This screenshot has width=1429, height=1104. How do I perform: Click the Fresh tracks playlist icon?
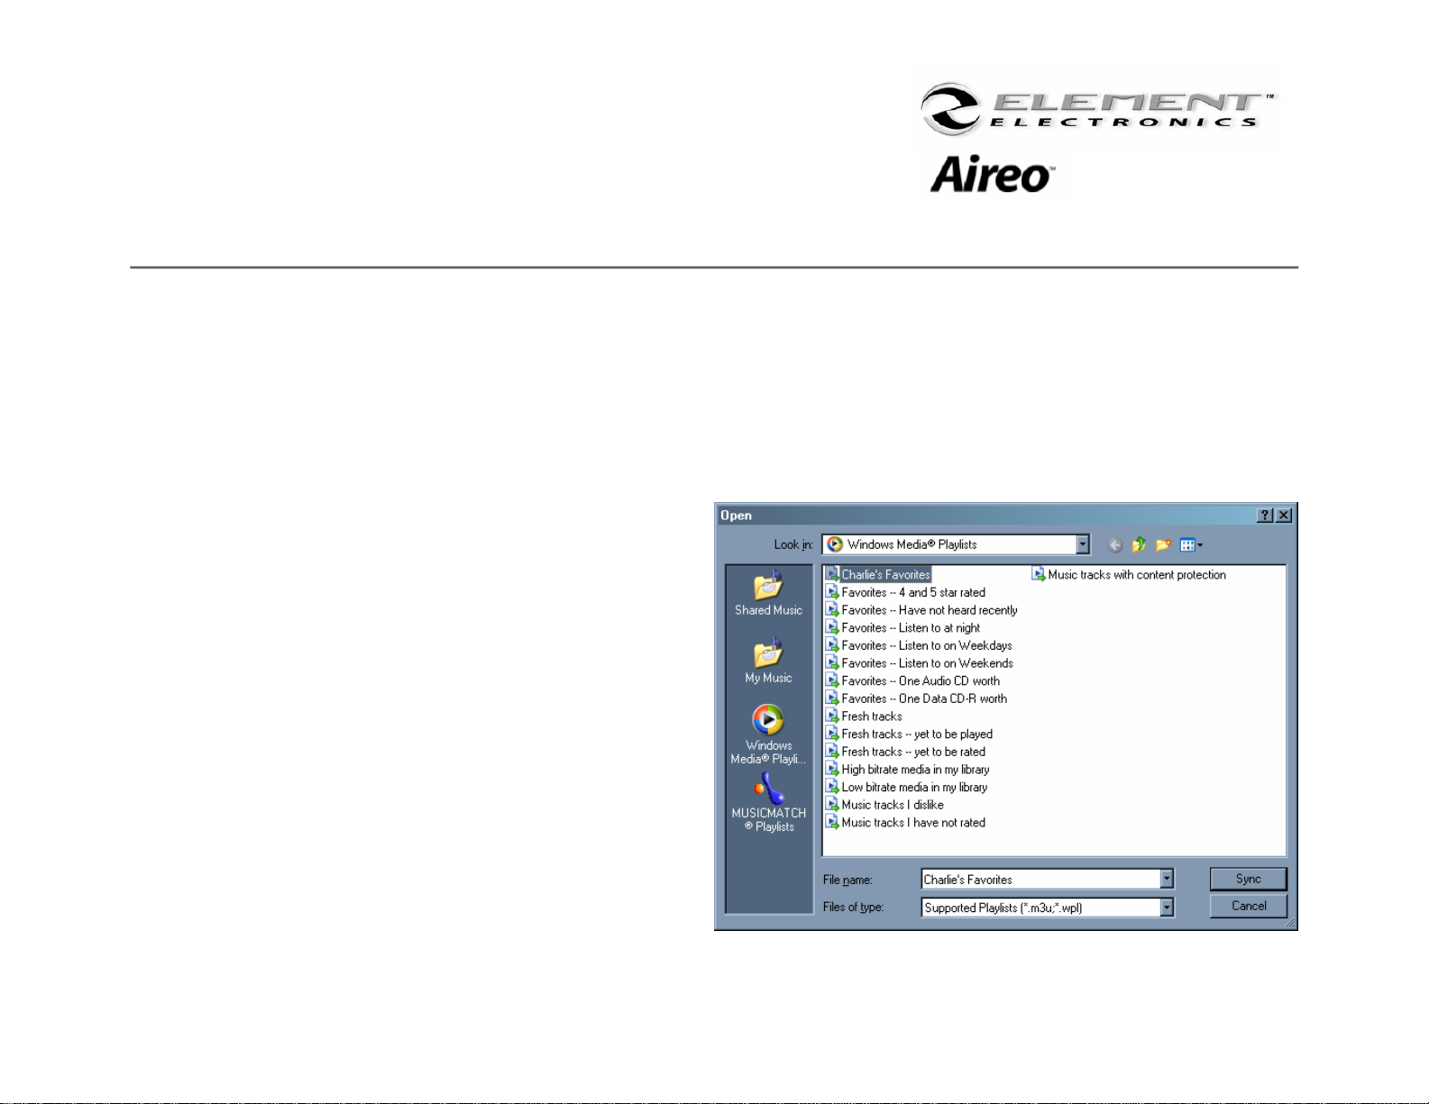(x=832, y=716)
